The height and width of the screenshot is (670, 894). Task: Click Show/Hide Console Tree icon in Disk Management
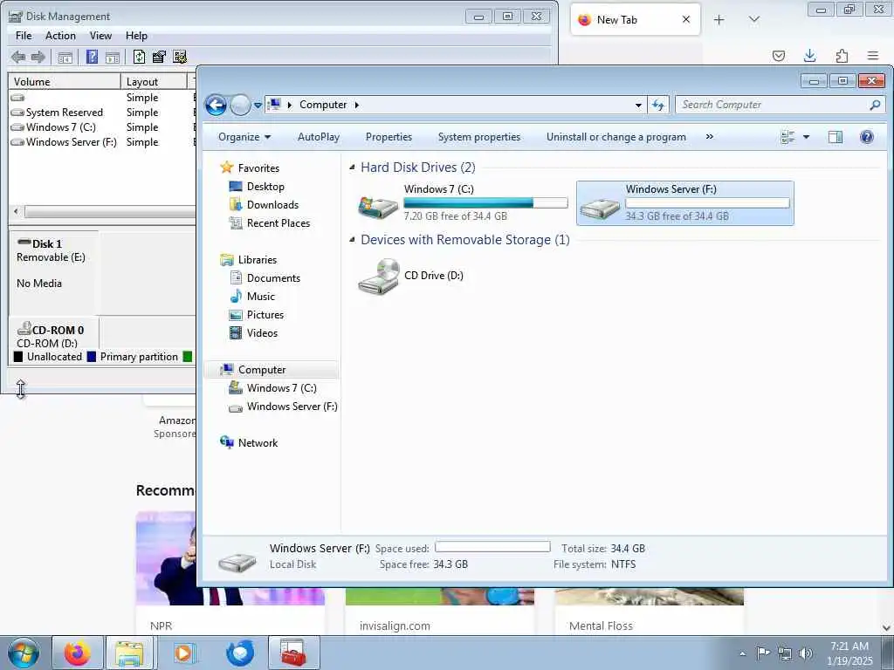click(x=65, y=57)
